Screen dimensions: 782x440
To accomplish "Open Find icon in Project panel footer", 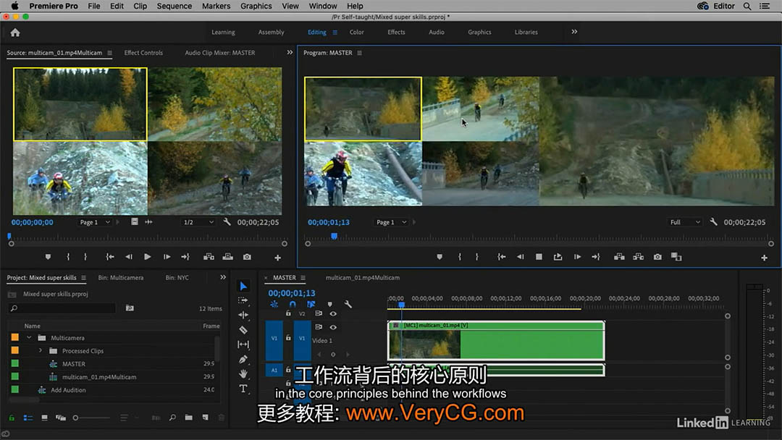I will point(172,417).
